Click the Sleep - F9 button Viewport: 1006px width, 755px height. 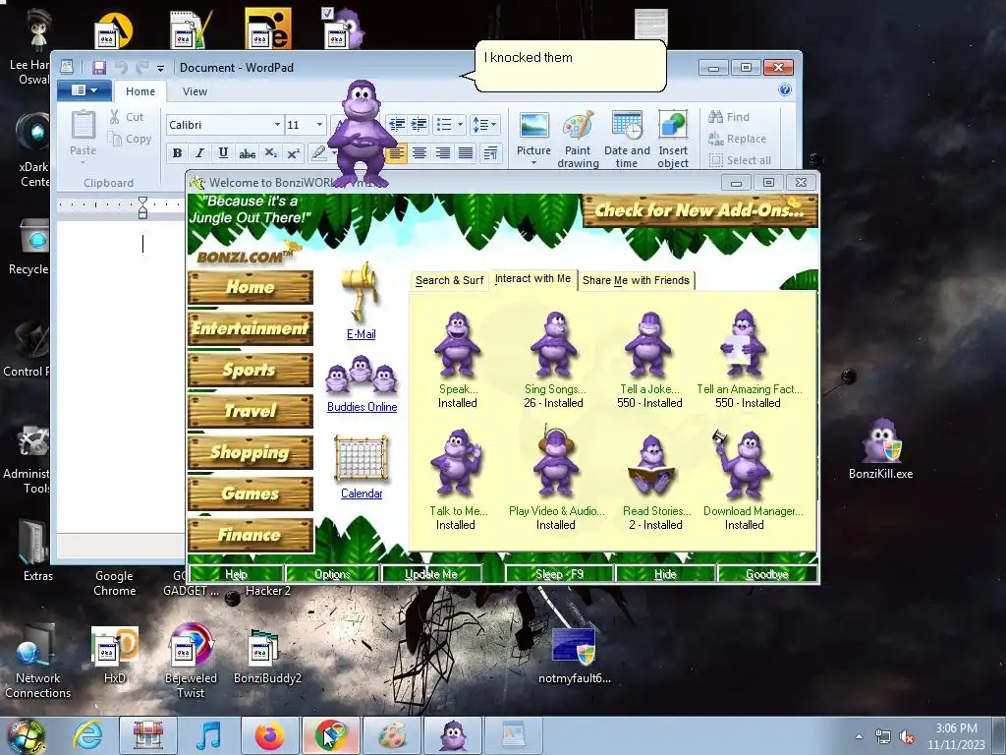pos(559,574)
